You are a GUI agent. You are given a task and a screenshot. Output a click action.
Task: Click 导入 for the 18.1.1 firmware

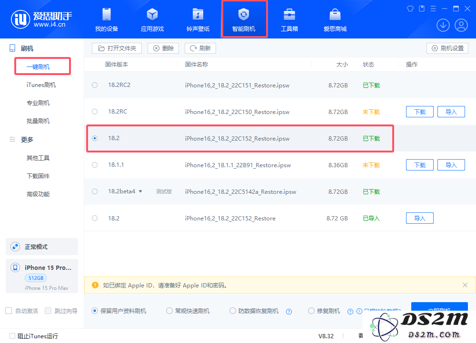[x=451, y=165]
